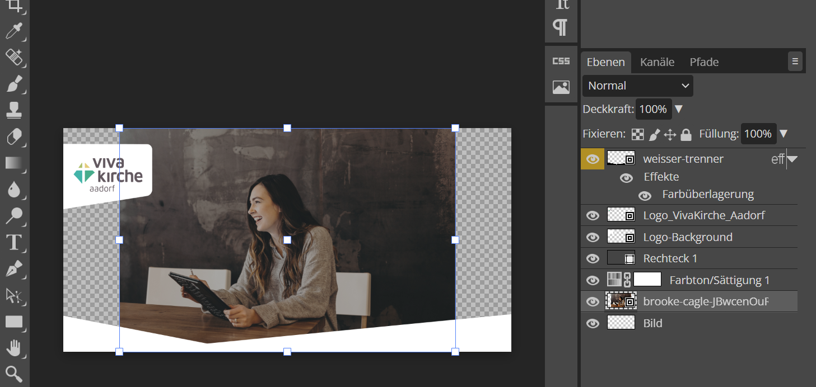This screenshot has height=387, width=816.
Task: Select the Clone Stamp tool
Action: pyautogui.click(x=13, y=110)
